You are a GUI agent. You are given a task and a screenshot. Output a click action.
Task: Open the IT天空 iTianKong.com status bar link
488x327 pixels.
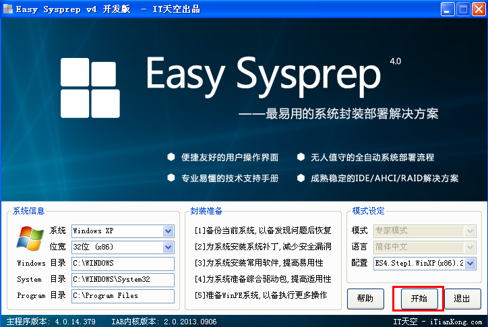(438, 321)
